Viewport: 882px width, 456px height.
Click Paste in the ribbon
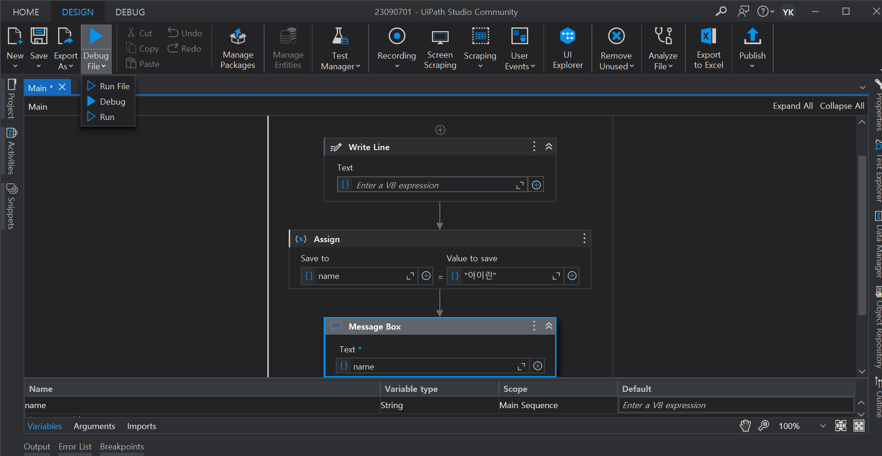tap(143, 64)
